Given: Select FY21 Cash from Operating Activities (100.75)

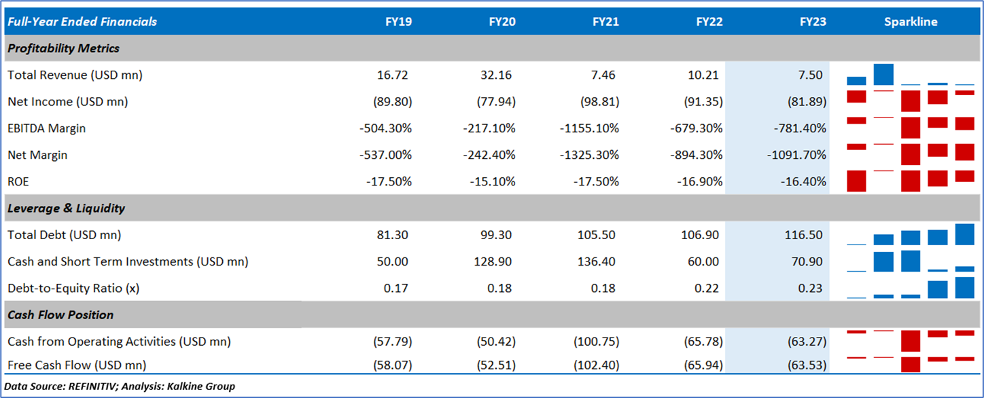Looking at the screenshot, I should (595, 342).
